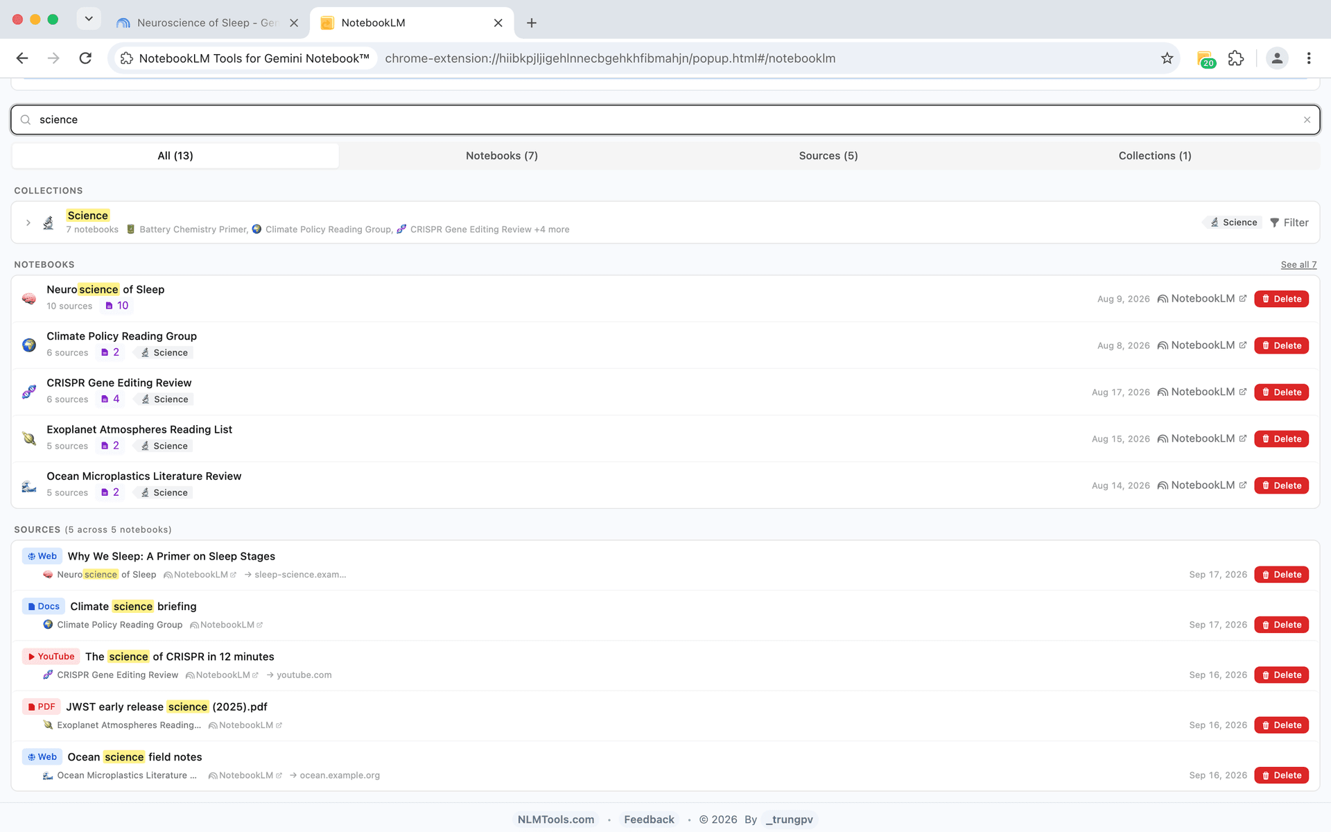1331x832 pixels.
Task: Open the _trungpv author link
Action: click(789, 820)
